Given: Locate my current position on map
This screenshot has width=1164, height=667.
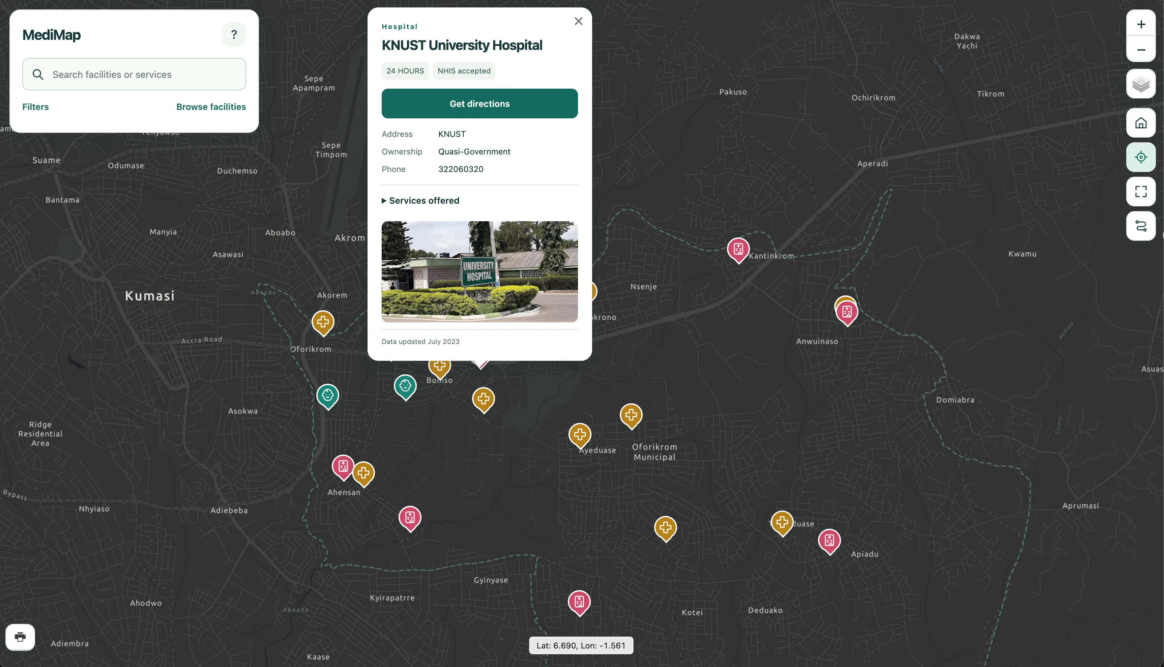Looking at the screenshot, I should [1141, 157].
